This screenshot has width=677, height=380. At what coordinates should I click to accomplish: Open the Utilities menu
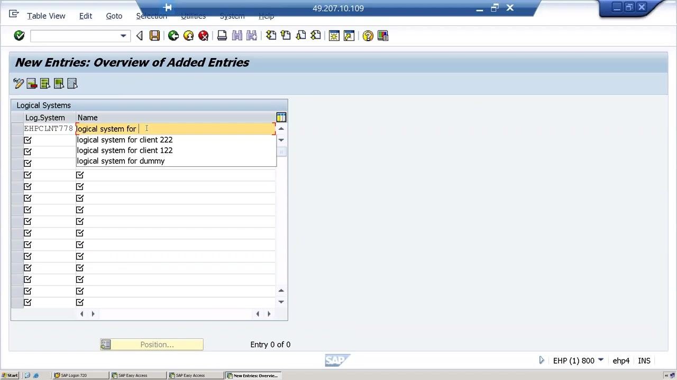(193, 16)
